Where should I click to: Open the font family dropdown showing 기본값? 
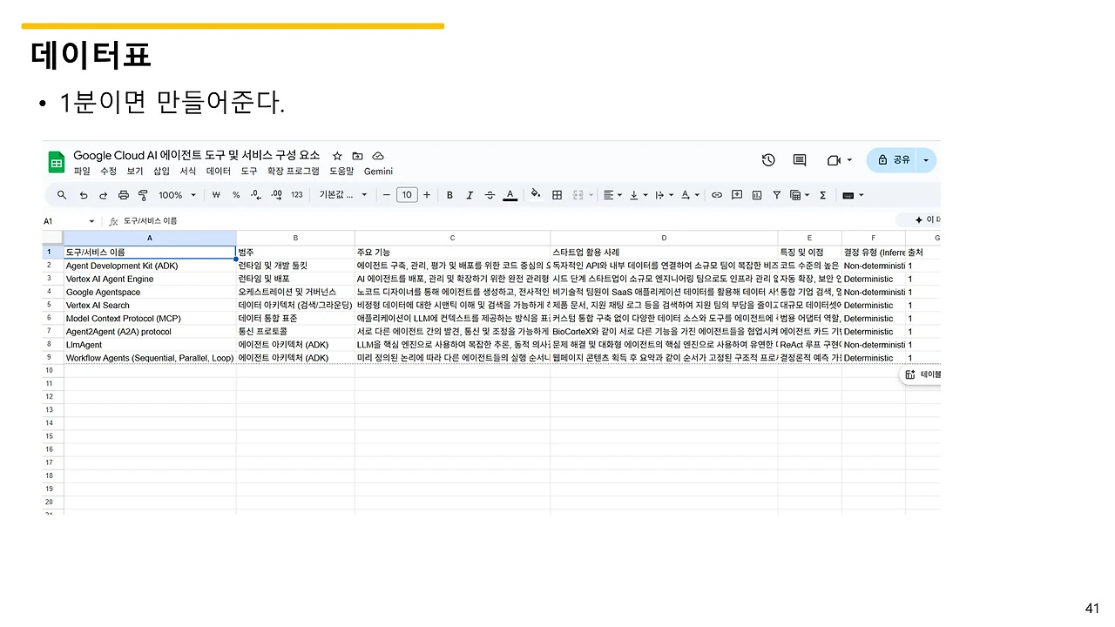click(341, 195)
